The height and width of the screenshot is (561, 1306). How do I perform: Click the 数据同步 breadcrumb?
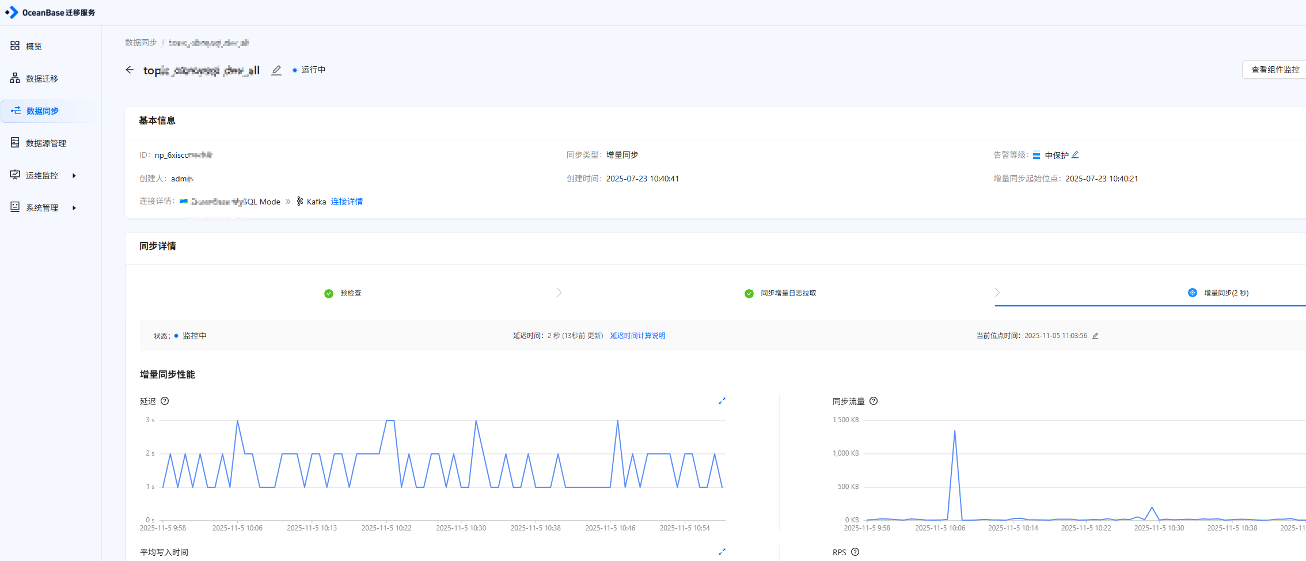click(x=141, y=43)
